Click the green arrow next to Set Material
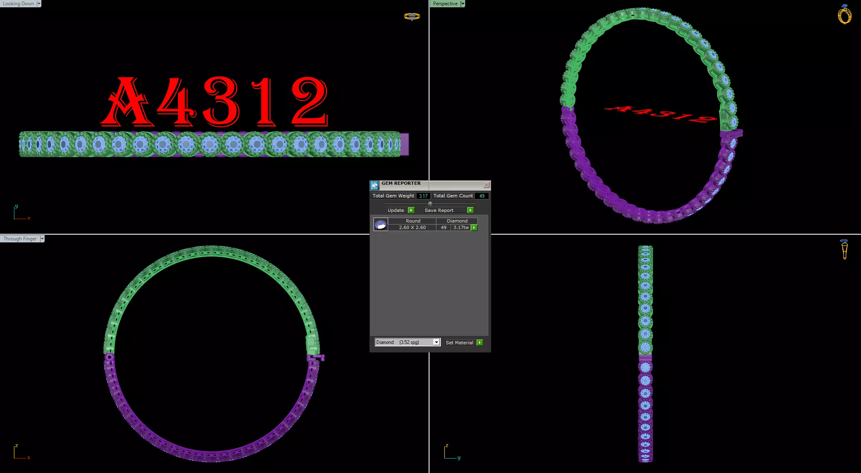The height and width of the screenshot is (473, 861). click(480, 343)
